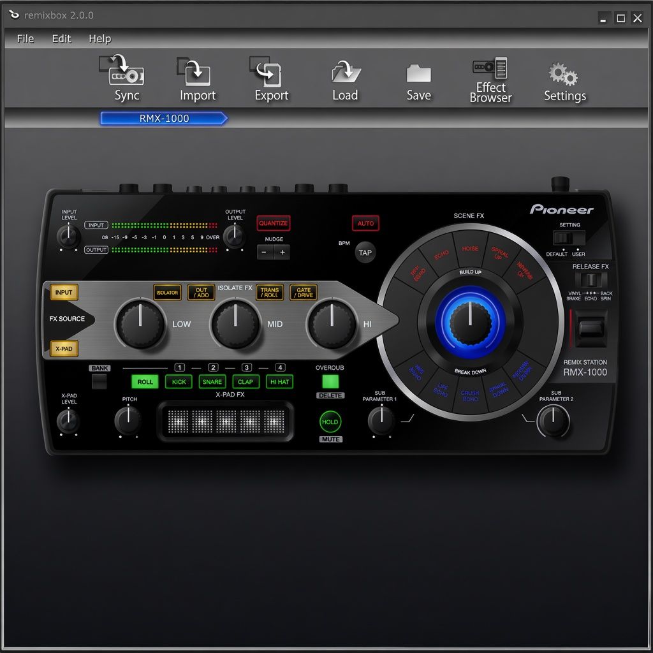Flip the SETTING Default/User switch
The height and width of the screenshot is (653, 653).
pos(569,238)
